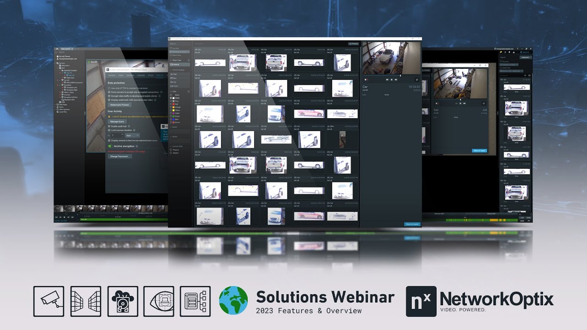Click the Manage Users button

click(x=117, y=121)
